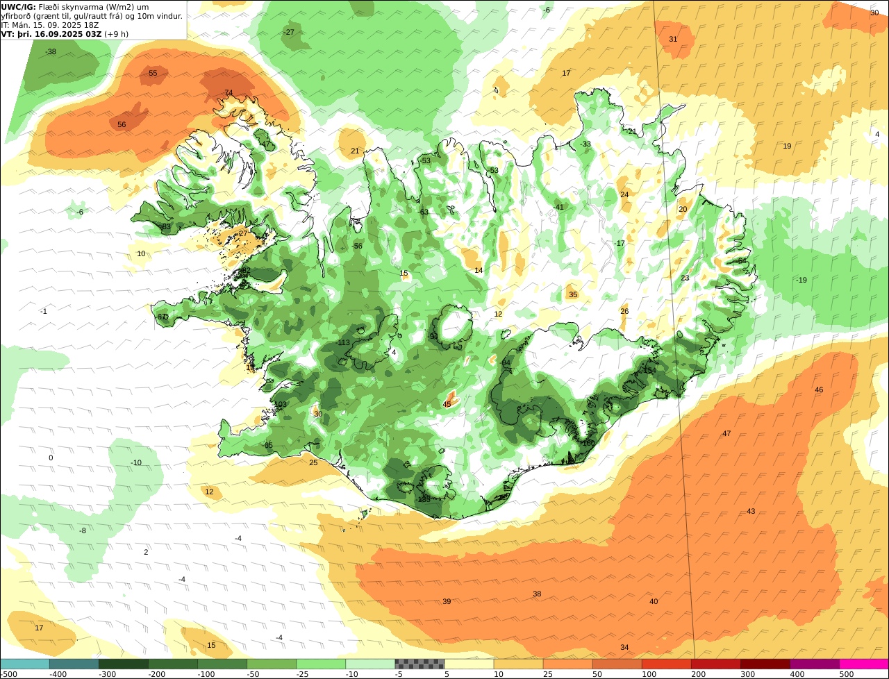Click the map value '43'
This screenshot has height=679, width=889.
[751, 512]
